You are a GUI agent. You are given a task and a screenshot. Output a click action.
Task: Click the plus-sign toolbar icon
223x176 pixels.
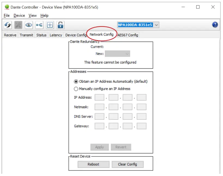pos(50,25)
